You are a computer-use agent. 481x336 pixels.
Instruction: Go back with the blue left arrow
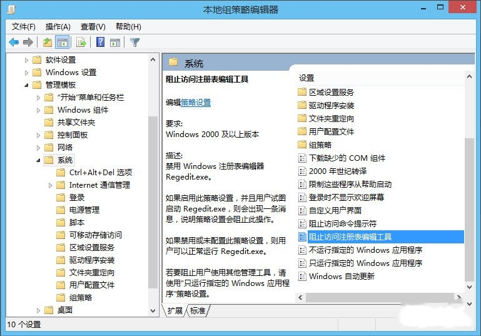click(x=14, y=43)
